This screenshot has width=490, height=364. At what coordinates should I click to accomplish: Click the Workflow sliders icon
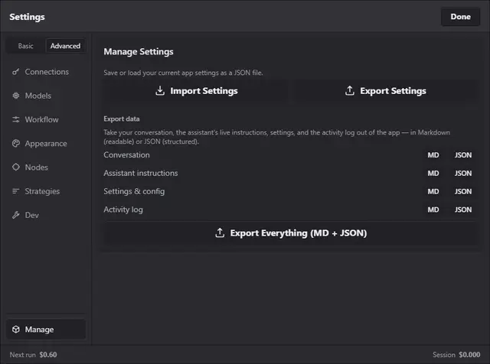(x=15, y=119)
